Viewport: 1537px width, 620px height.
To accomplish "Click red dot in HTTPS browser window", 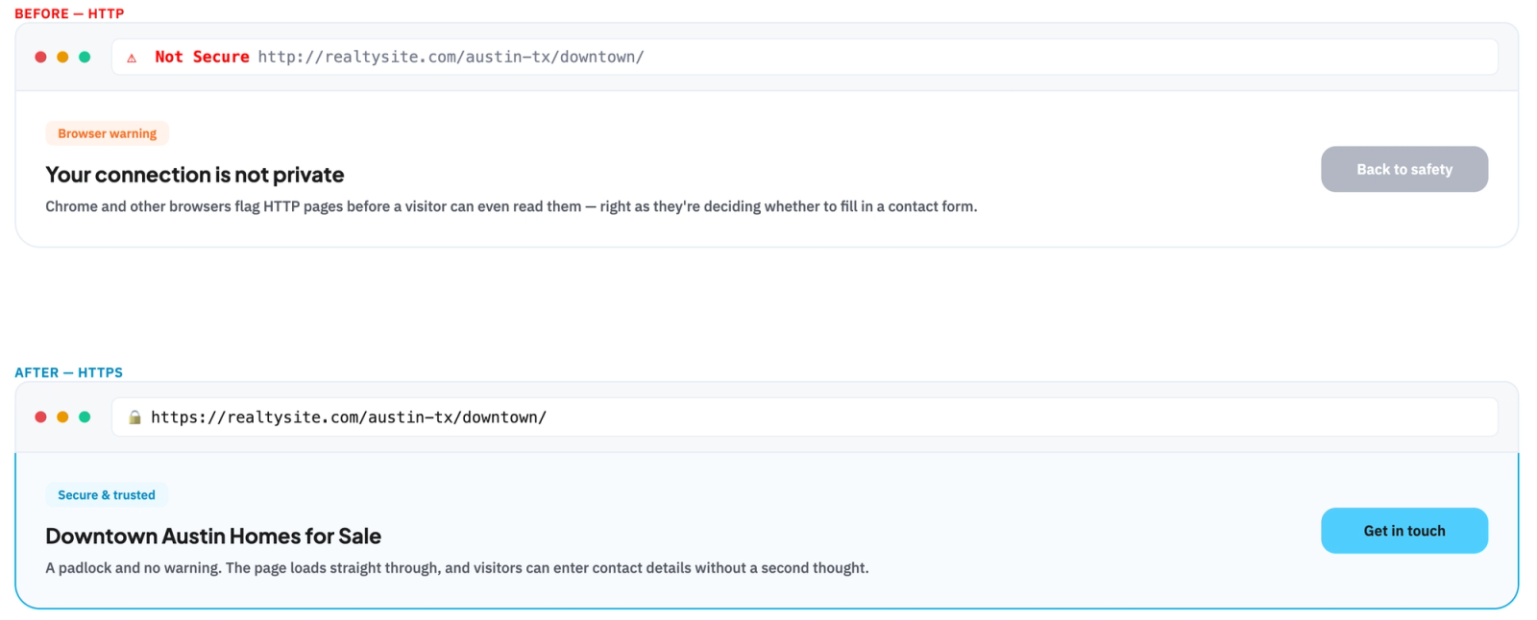I will pyautogui.click(x=40, y=417).
